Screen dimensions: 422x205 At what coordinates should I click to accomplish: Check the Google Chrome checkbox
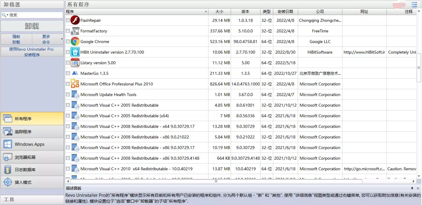68,42
